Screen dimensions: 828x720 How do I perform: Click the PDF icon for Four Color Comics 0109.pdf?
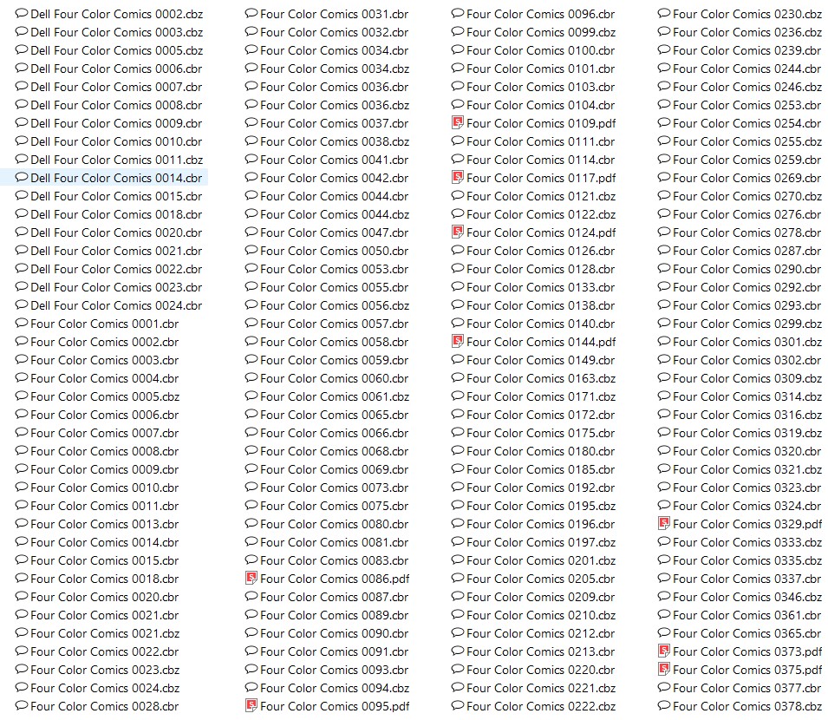click(x=458, y=123)
